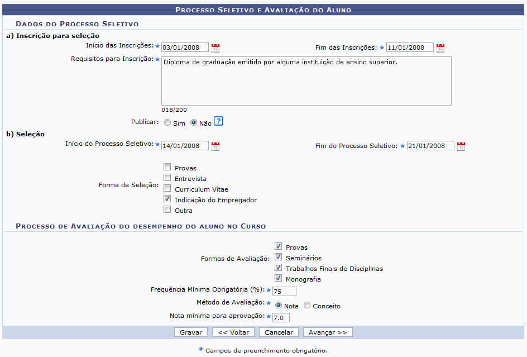Uncheck the Monografia evaluation checkbox

(x=278, y=278)
